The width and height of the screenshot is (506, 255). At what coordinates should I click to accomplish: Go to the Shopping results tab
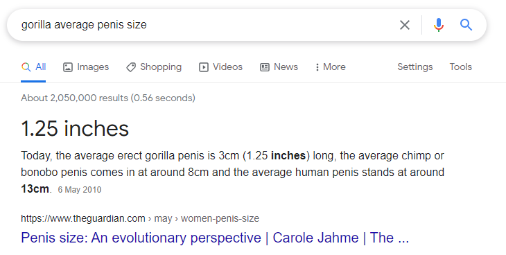(x=154, y=67)
